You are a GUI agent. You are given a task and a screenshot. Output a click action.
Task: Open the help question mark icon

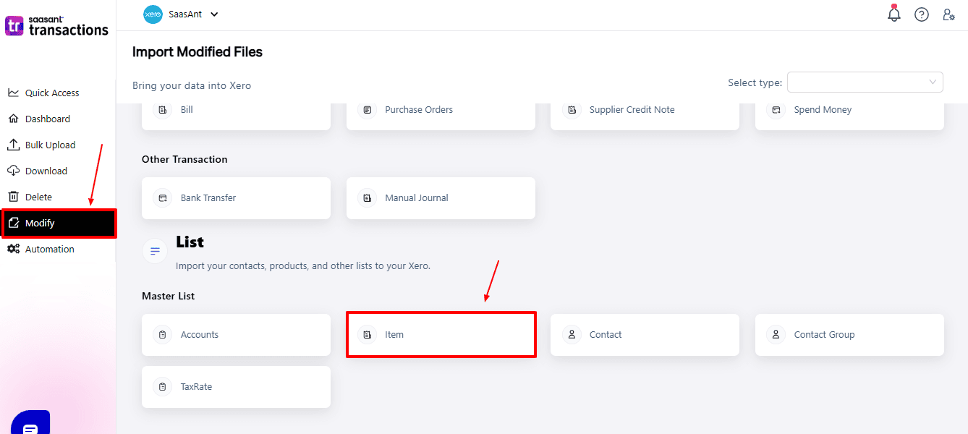(x=922, y=14)
